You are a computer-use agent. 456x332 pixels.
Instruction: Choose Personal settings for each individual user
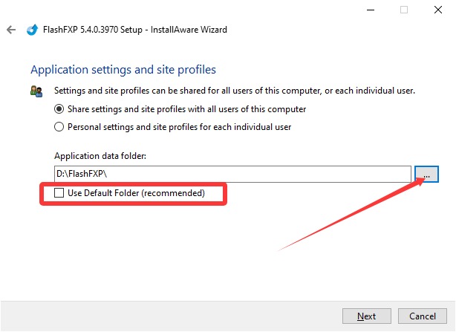coord(59,127)
